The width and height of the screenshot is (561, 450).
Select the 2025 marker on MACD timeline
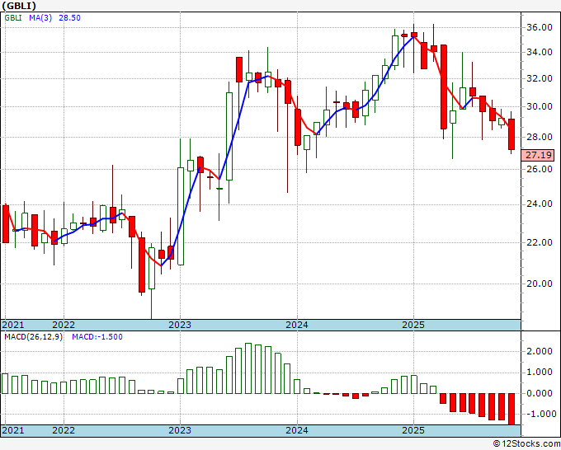tap(413, 429)
